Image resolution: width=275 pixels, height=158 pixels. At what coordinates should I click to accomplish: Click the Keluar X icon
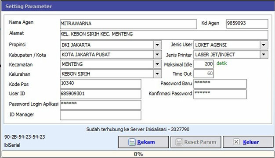pyautogui.click(x=236, y=142)
